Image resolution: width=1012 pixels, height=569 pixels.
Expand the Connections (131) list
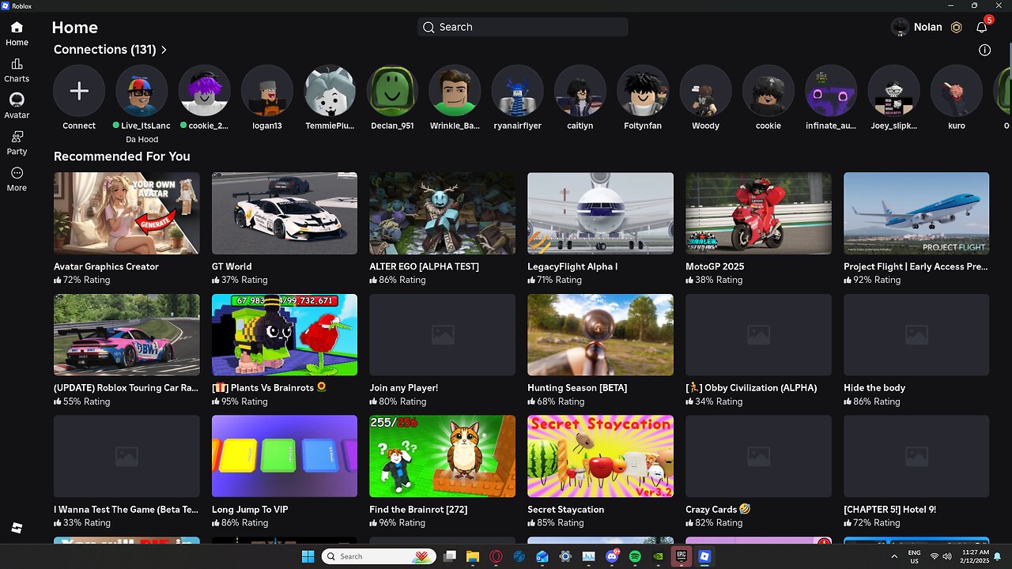tap(110, 49)
